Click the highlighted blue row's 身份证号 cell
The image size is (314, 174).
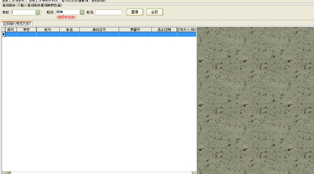(x=99, y=34)
